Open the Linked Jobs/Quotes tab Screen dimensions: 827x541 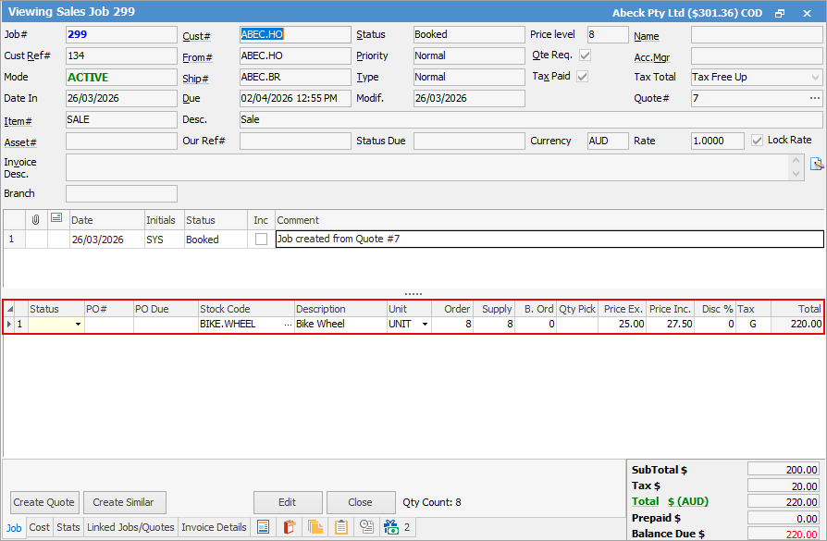[130, 527]
